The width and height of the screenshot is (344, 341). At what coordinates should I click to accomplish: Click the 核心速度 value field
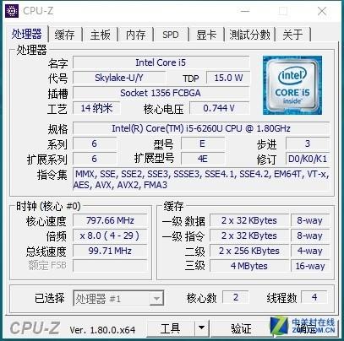tap(110, 220)
